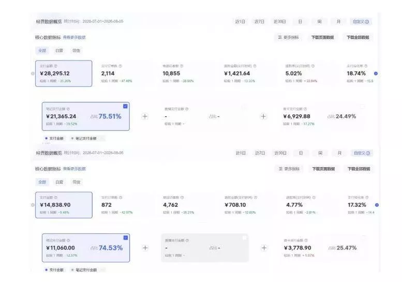
Task: Select 近7日 tab in first overview panel
Action: (x=259, y=22)
